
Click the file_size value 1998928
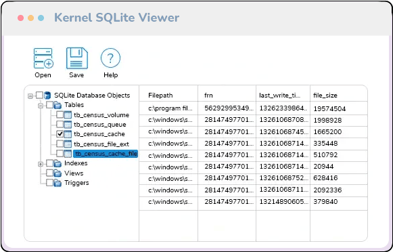point(327,120)
